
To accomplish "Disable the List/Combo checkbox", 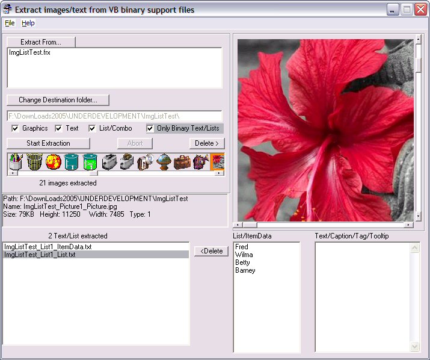I will pyautogui.click(x=92, y=128).
